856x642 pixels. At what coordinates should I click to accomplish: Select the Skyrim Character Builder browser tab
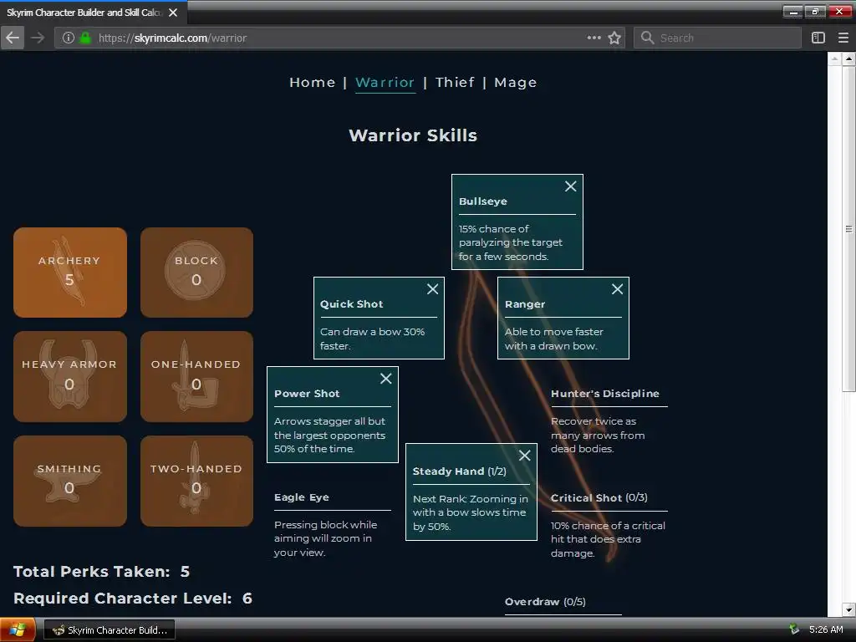pos(94,13)
